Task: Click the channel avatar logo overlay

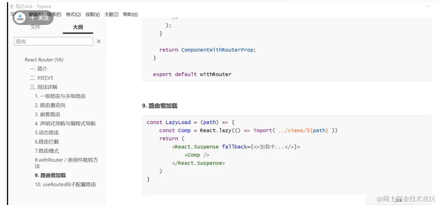Action: (x=20, y=18)
